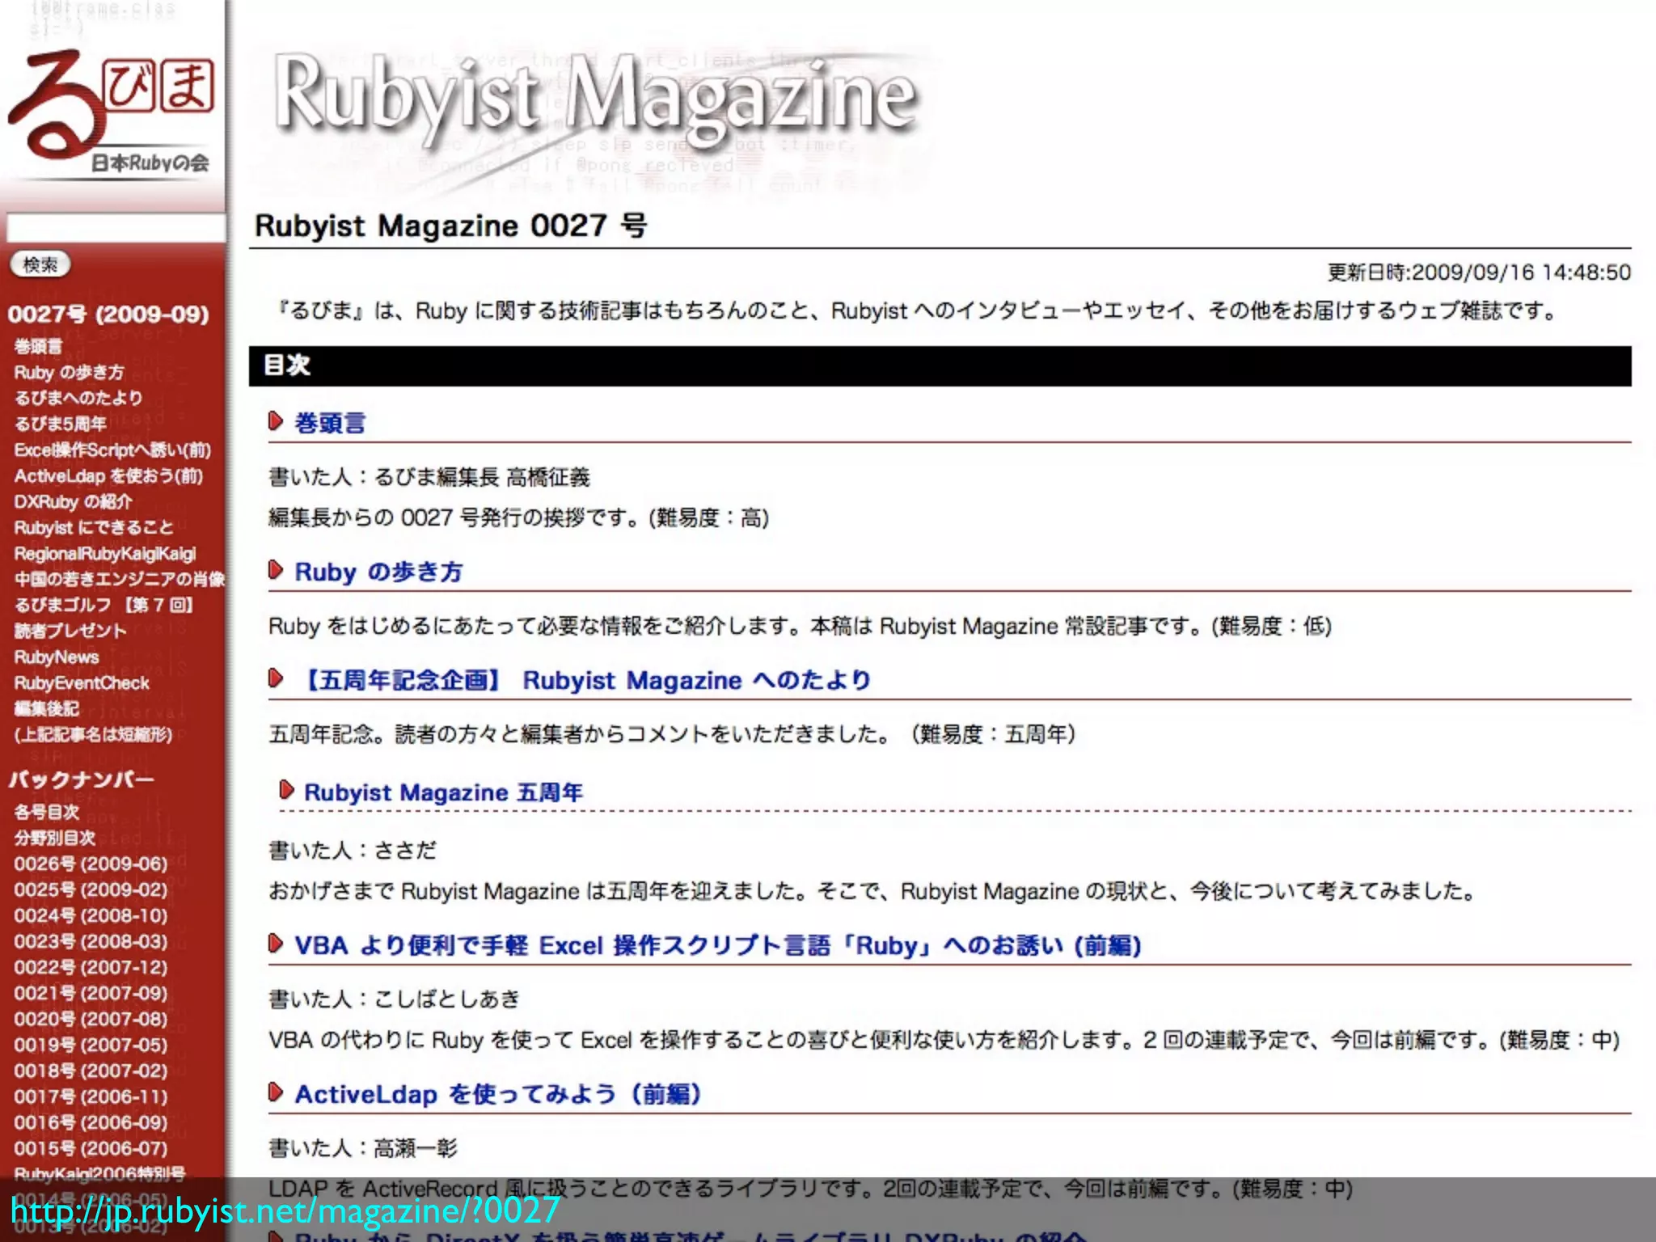Click the 更新日時:2009/09/16 14:48:50 timestamp
The height and width of the screenshot is (1242, 1656).
coord(1479,272)
